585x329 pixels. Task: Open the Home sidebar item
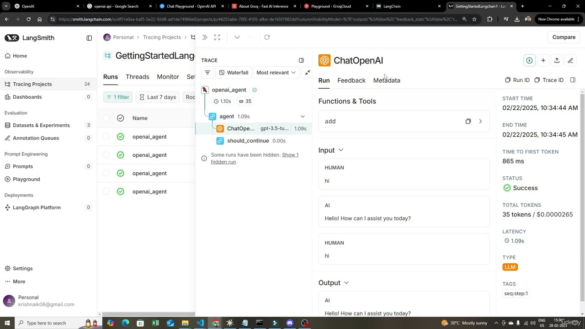(x=48, y=56)
